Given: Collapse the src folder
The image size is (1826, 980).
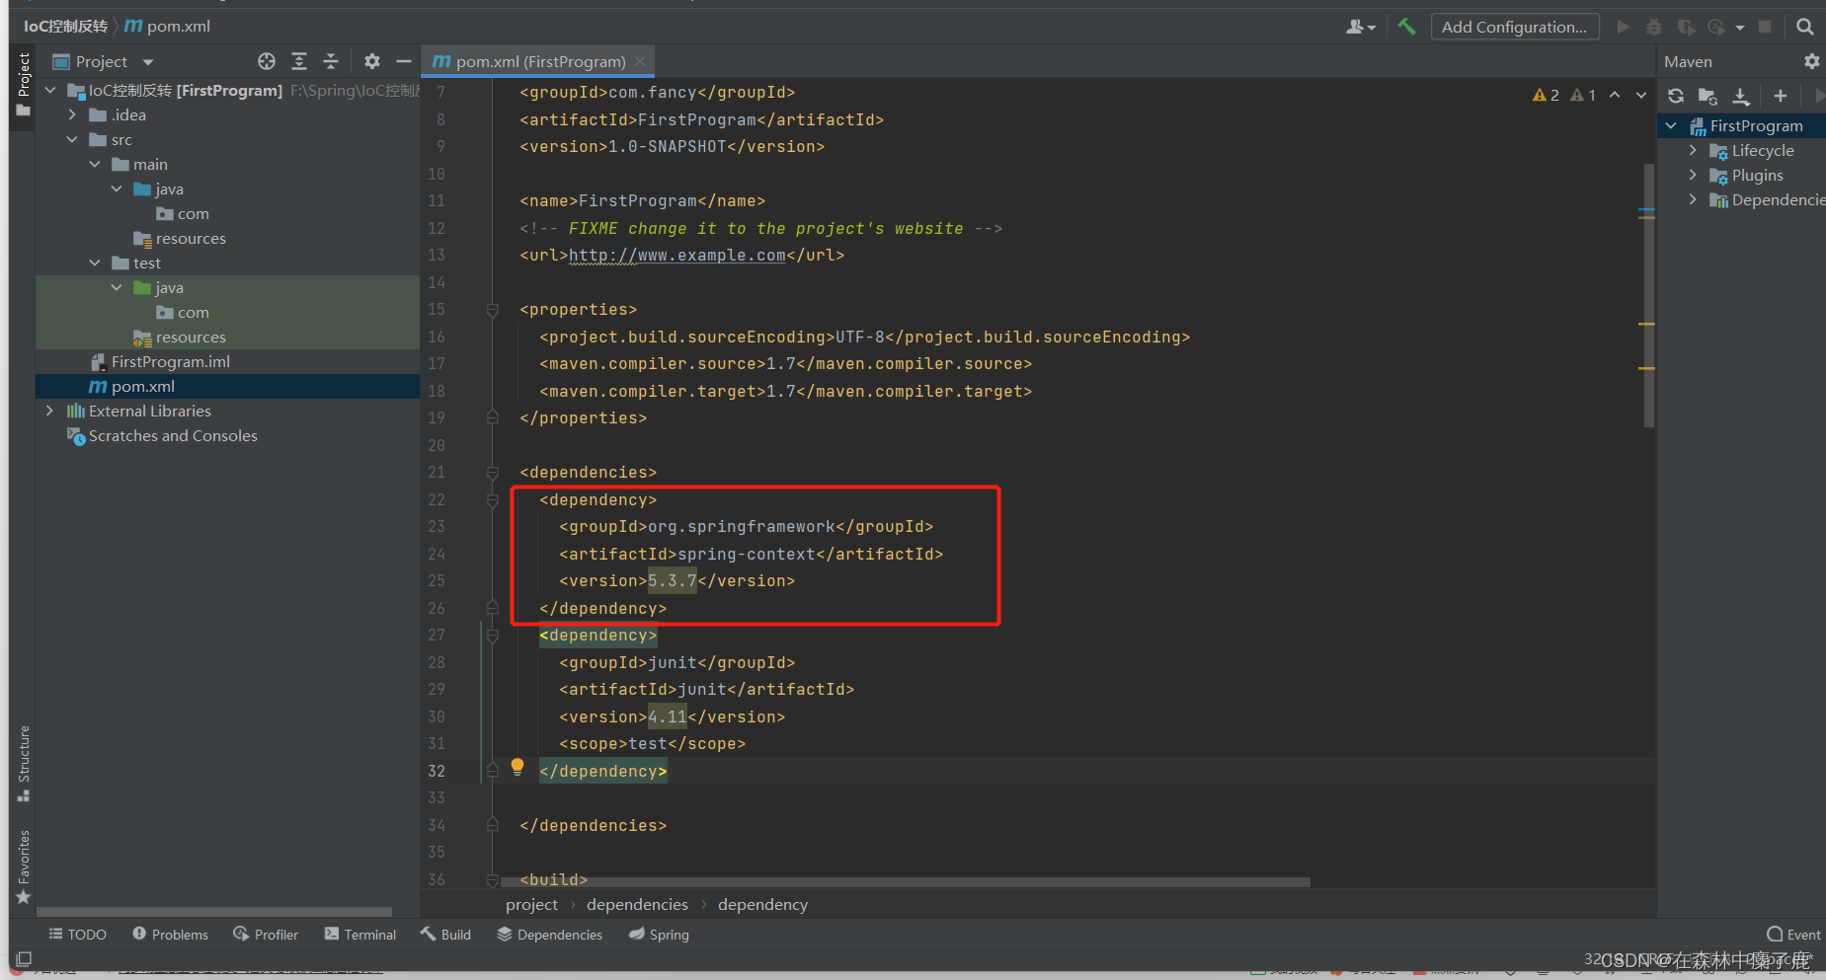Looking at the screenshot, I should (72, 139).
